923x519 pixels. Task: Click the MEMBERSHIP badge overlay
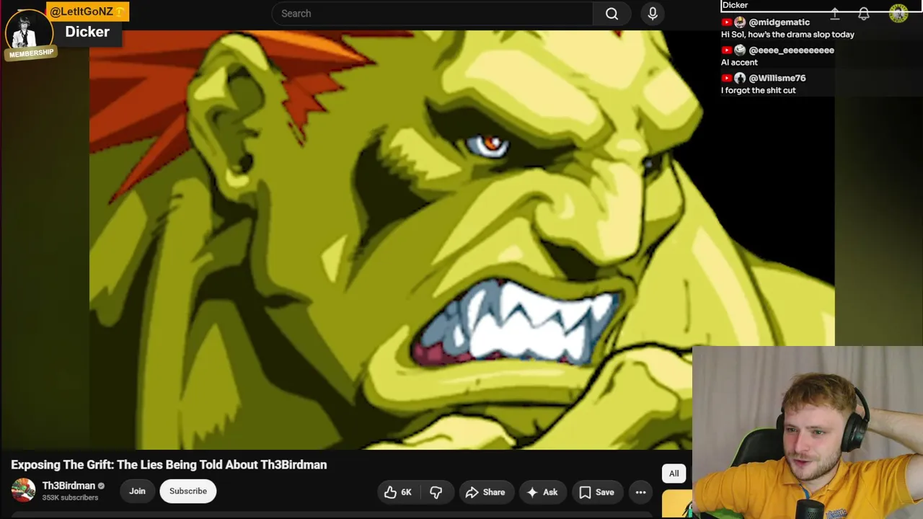click(x=31, y=53)
